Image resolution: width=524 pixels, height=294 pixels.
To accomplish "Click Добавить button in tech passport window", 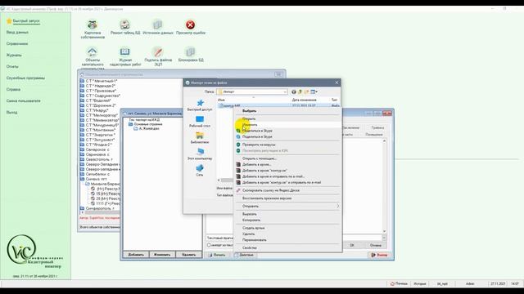I will (136, 255).
